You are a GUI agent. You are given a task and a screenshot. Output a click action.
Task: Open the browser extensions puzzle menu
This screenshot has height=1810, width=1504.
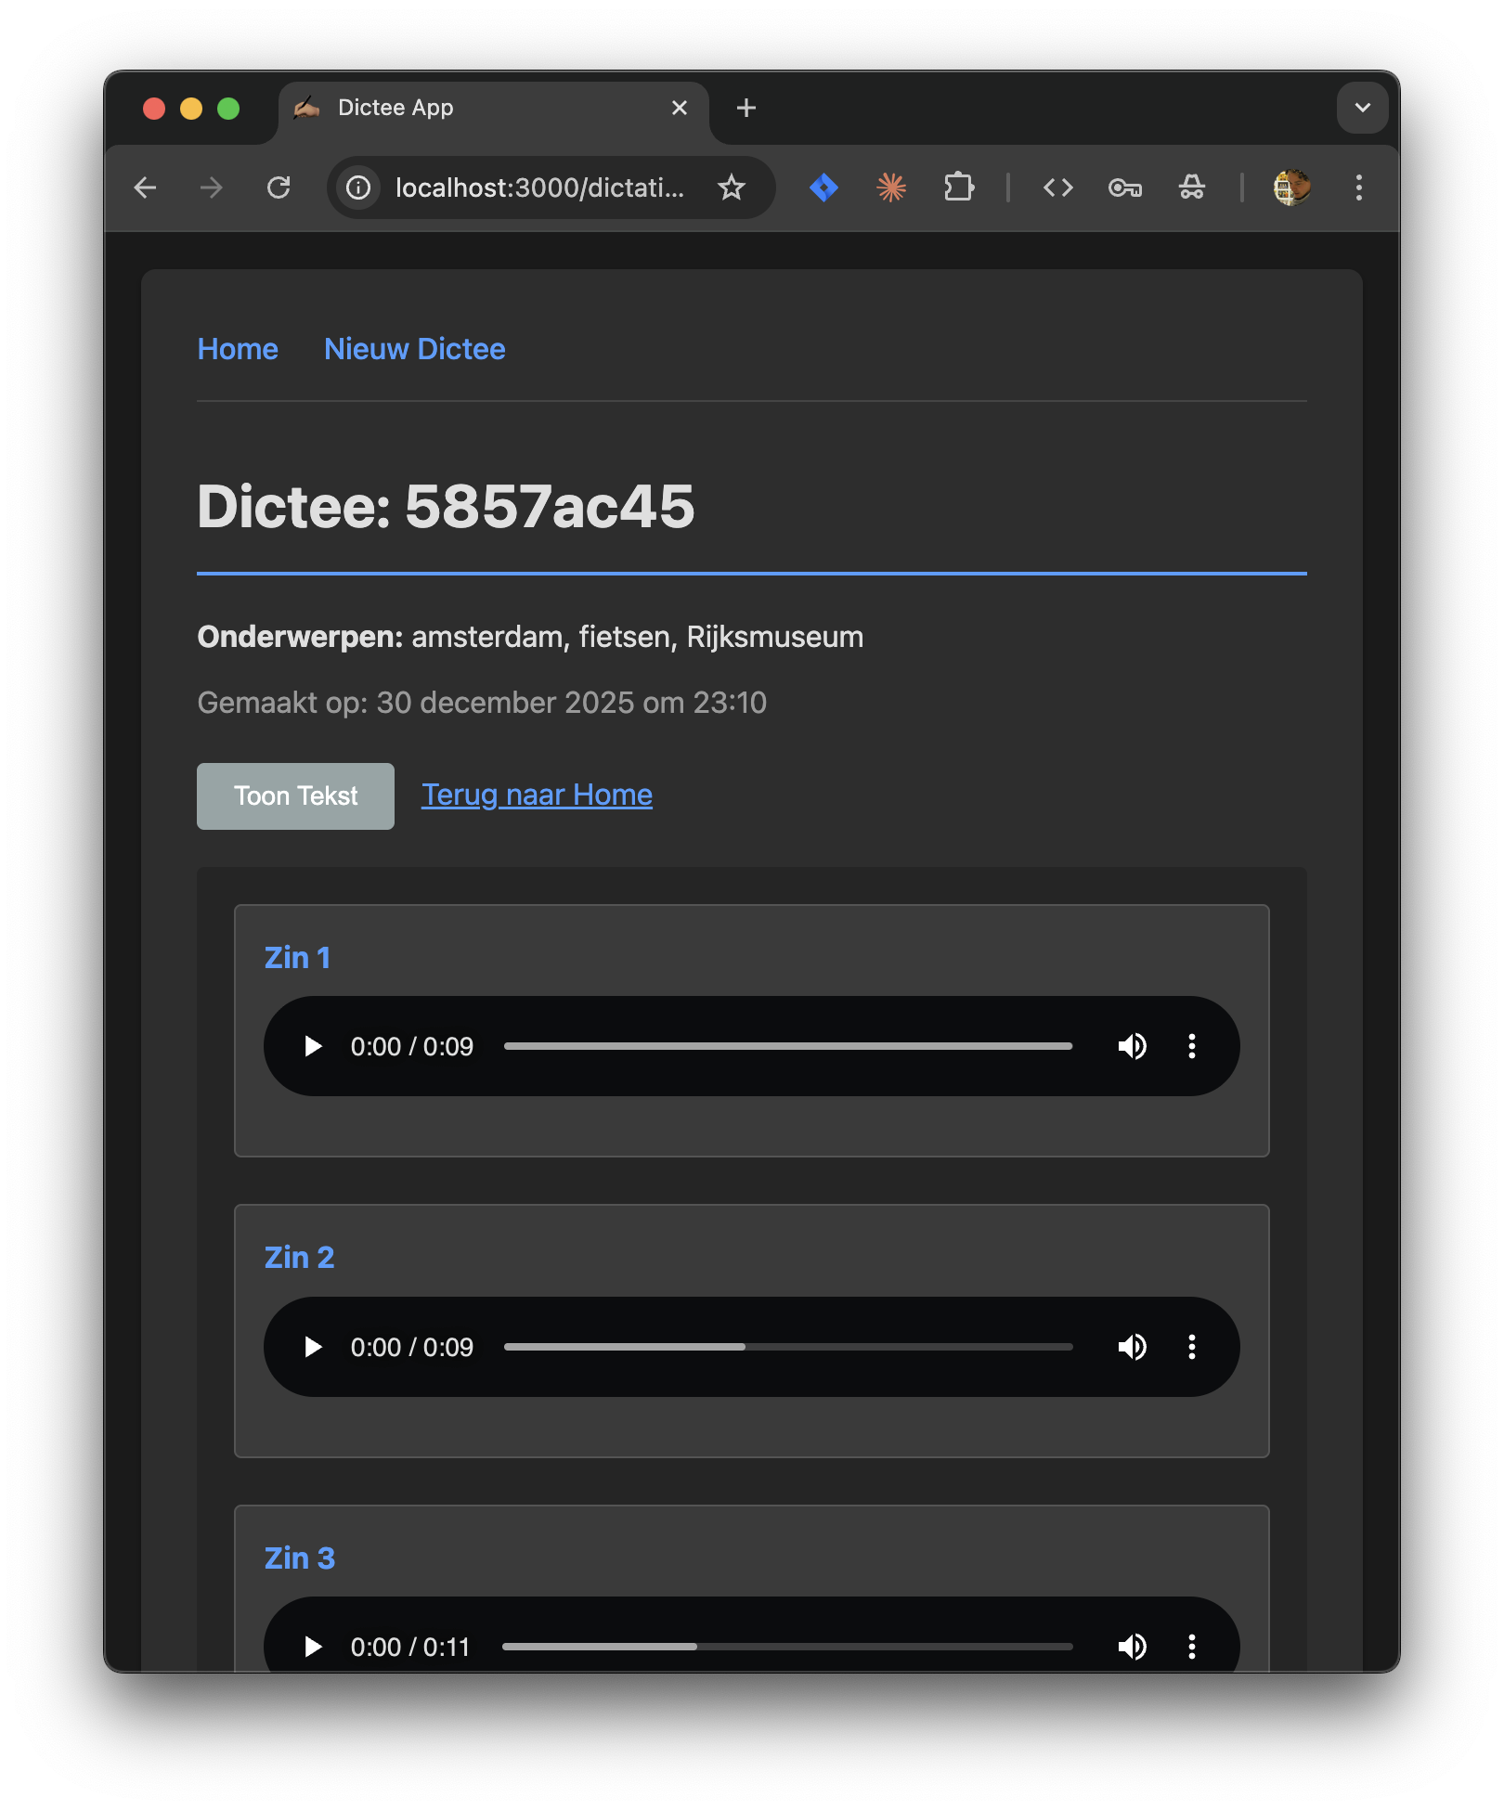pyautogui.click(x=959, y=187)
